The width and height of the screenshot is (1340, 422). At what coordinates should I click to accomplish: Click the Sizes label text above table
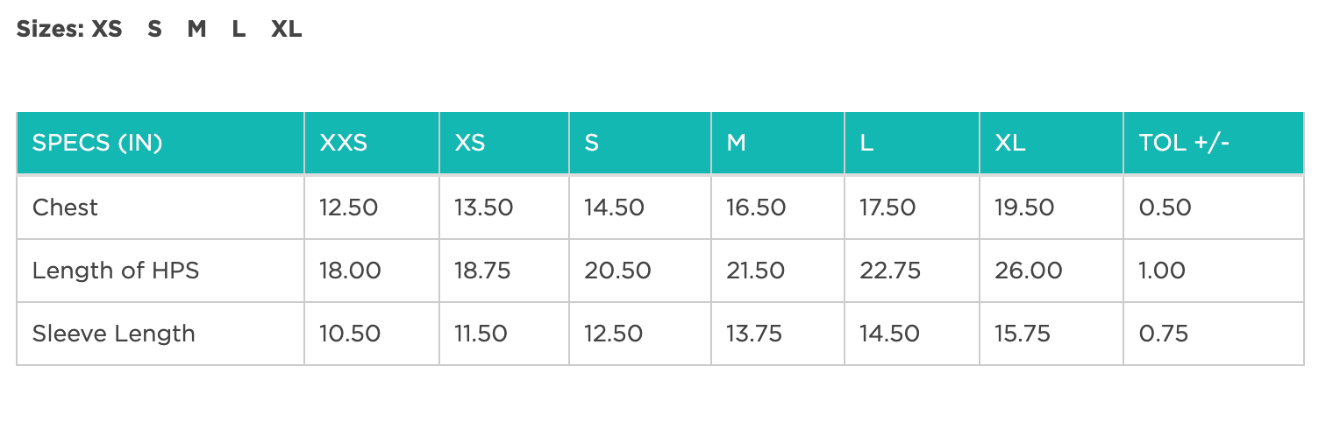(x=51, y=29)
